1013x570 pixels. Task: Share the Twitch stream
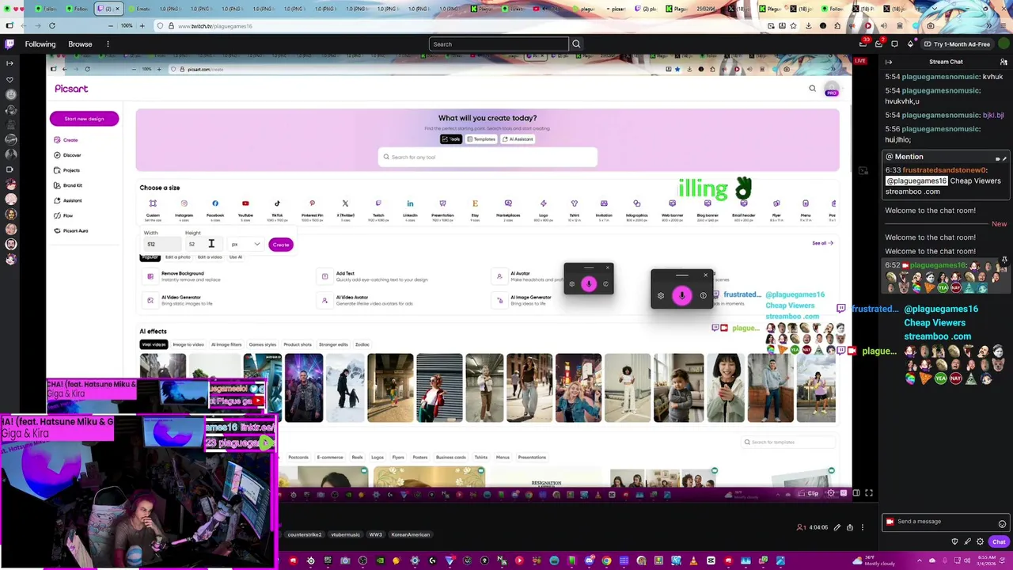click(850, 527)
